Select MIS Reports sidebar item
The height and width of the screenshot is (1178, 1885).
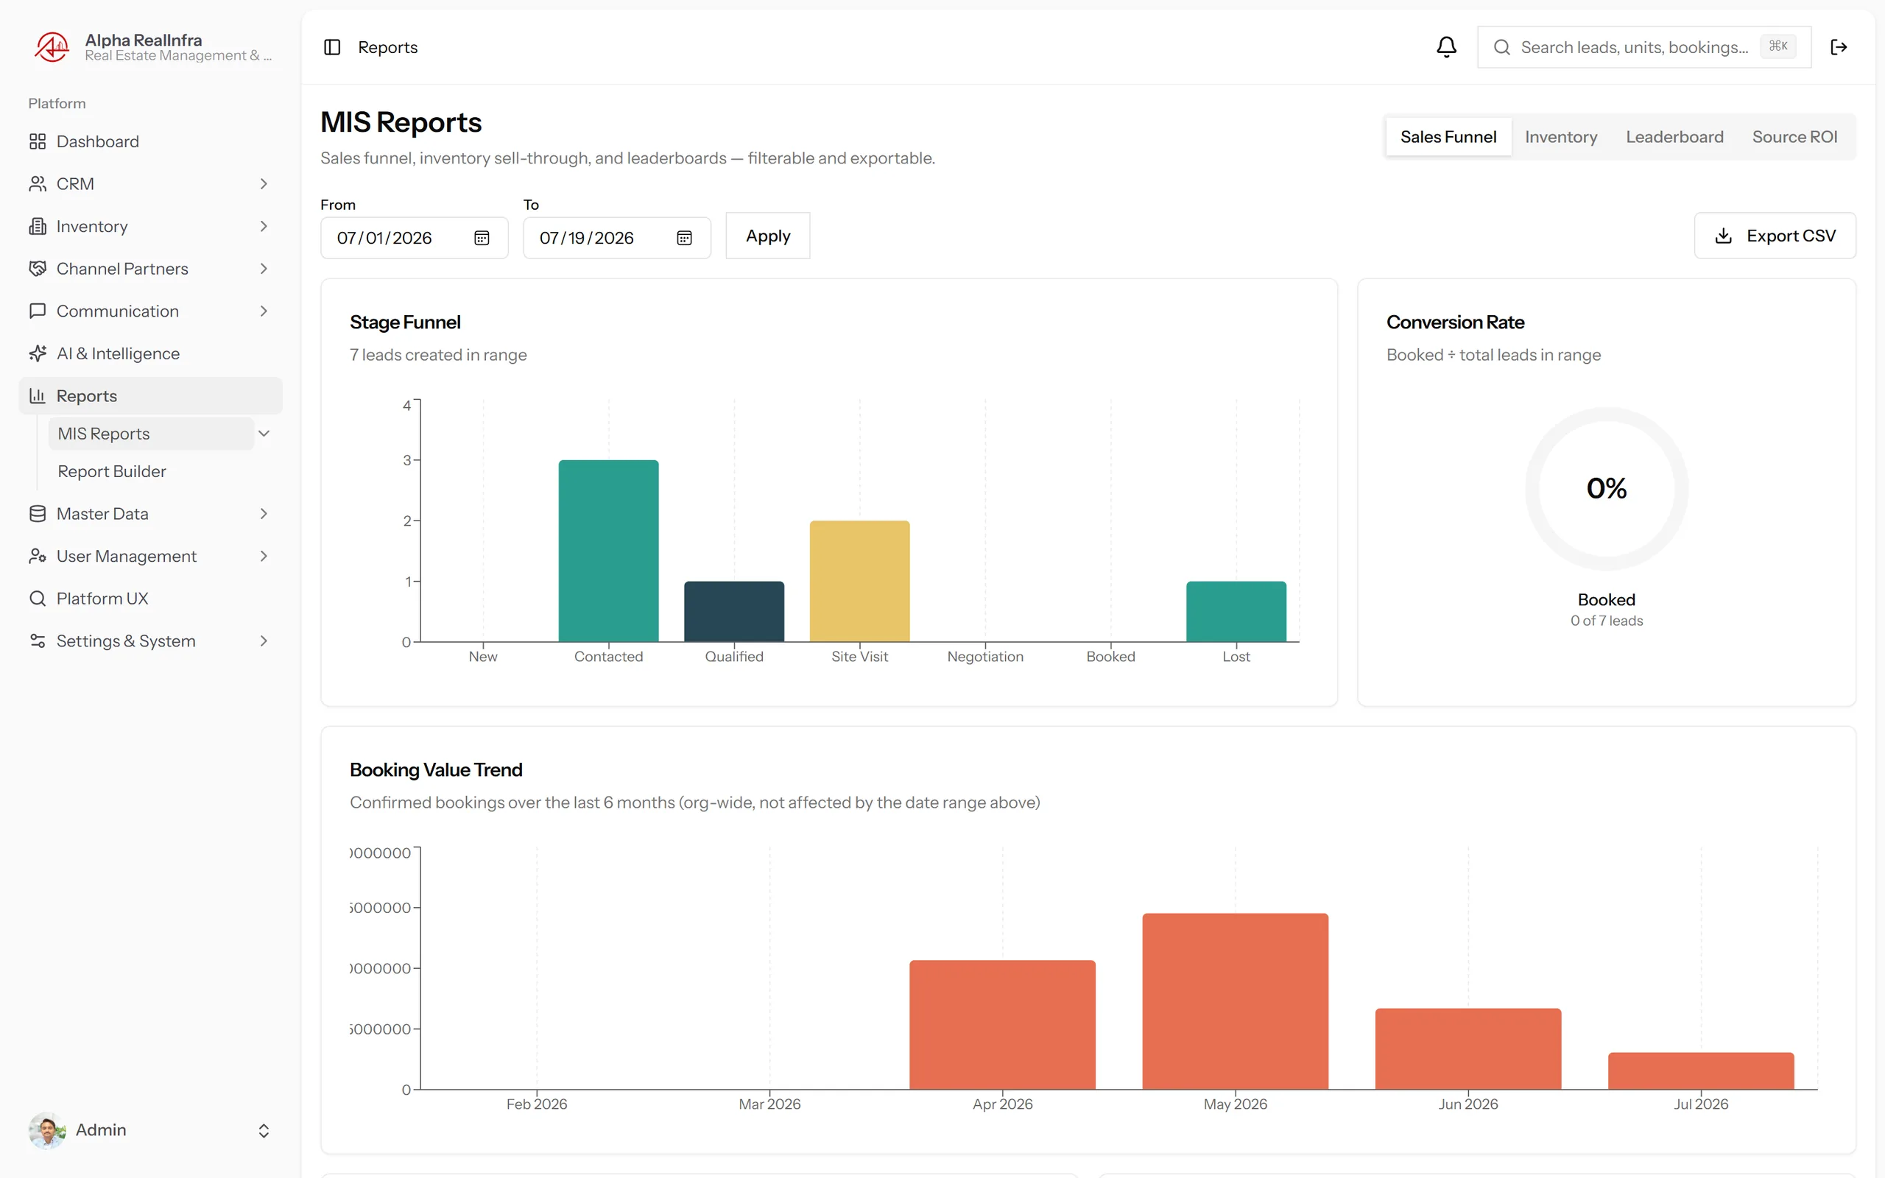[x=151, y=434]
